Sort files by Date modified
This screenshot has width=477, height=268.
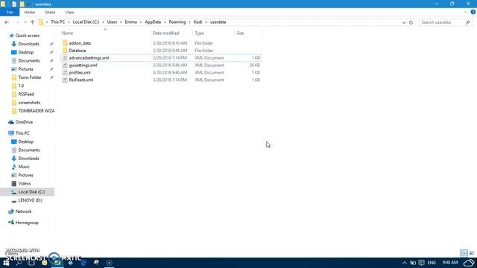pyautogui.click(x=165, y=33)
